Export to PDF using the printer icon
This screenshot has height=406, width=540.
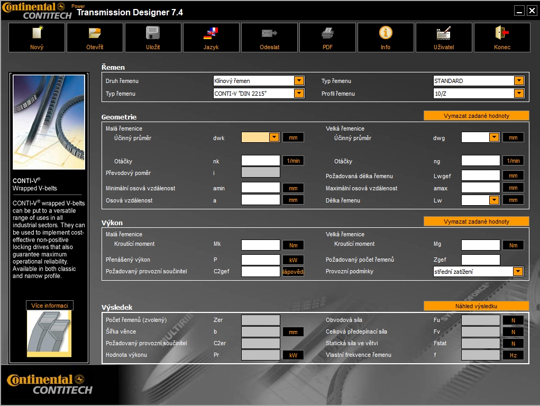pos(327,34)
